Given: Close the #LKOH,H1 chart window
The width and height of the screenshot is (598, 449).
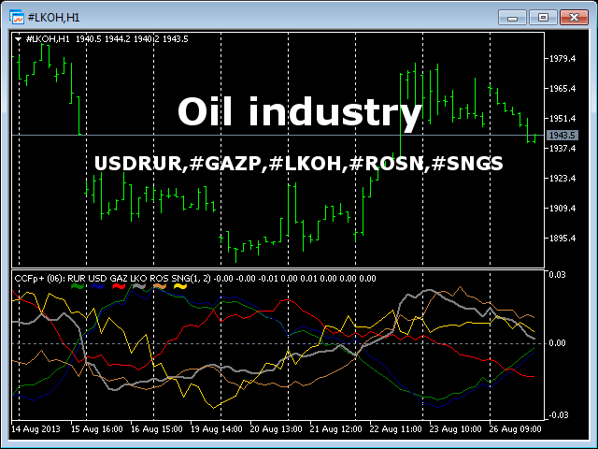Looking at the screenshot, I should (x=572, y=16).
